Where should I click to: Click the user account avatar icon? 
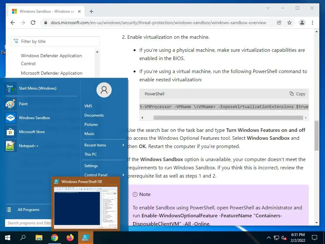pos(104,90)
